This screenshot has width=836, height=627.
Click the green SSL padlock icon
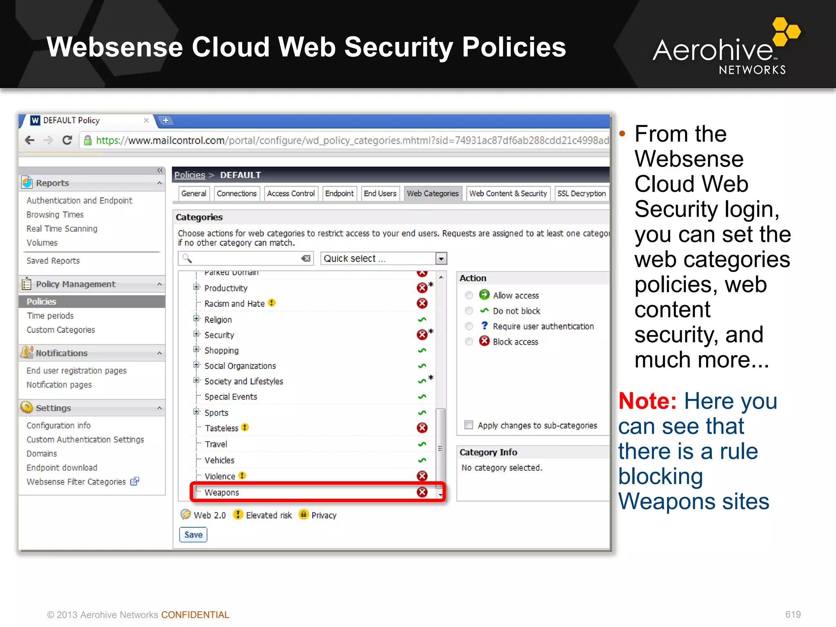(x=87, y=140)
